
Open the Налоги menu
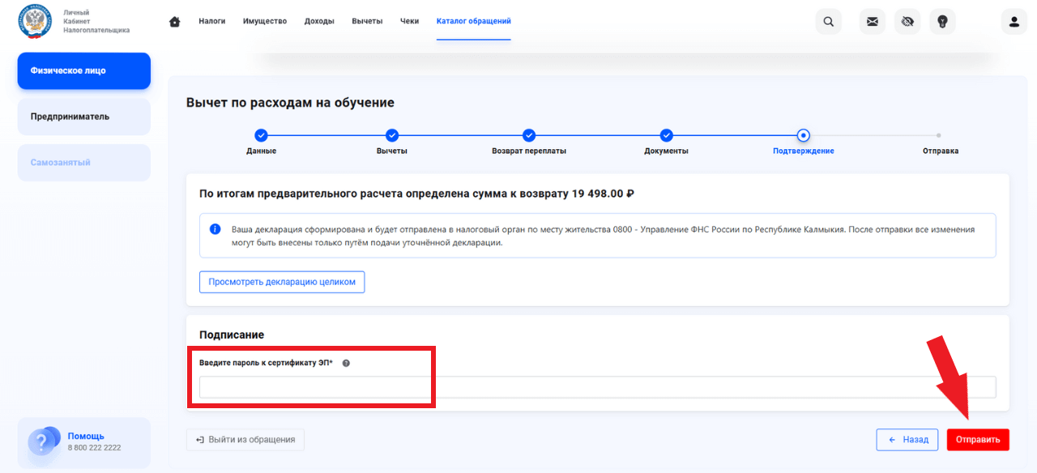pyautogui.click(x=211, y=21)
